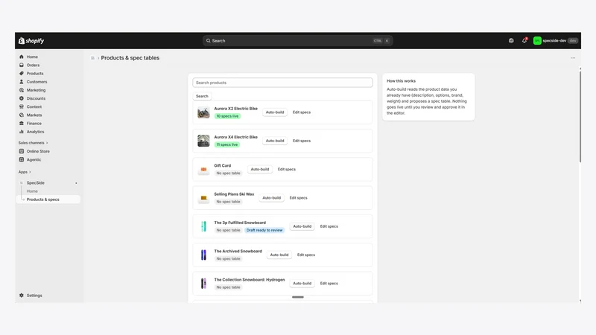The height and width of the screenshot is (335, 596).
Task: Click the Gift Card thumbnail
Action: 203,170
